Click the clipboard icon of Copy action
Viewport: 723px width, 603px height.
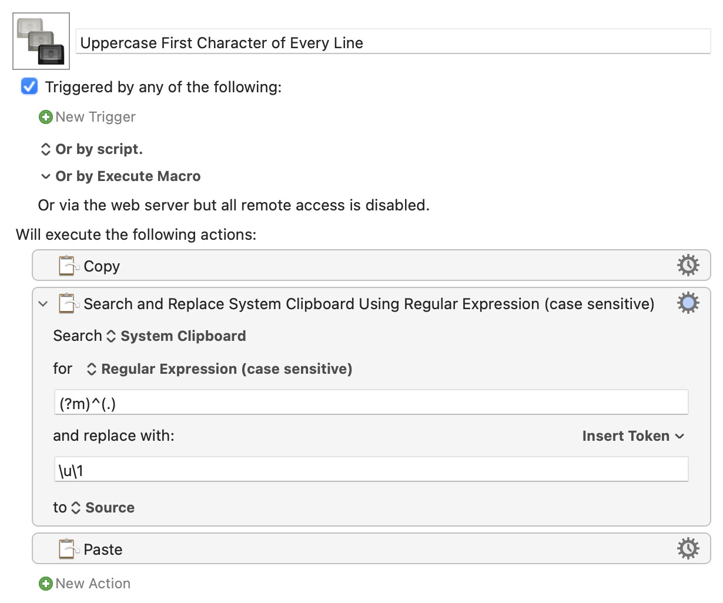[x=69, y=266]
